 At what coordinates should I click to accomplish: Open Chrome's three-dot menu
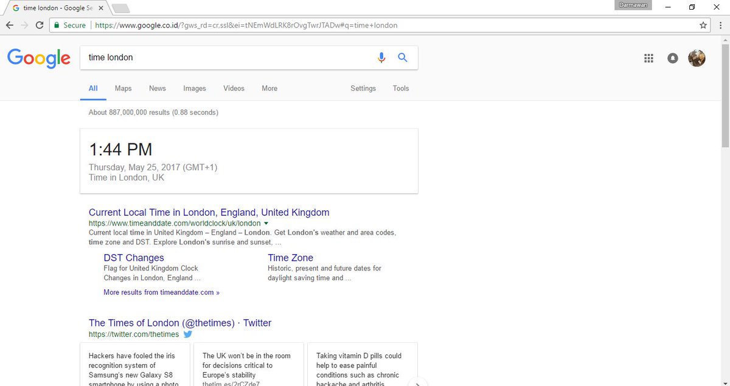[720, 26]
